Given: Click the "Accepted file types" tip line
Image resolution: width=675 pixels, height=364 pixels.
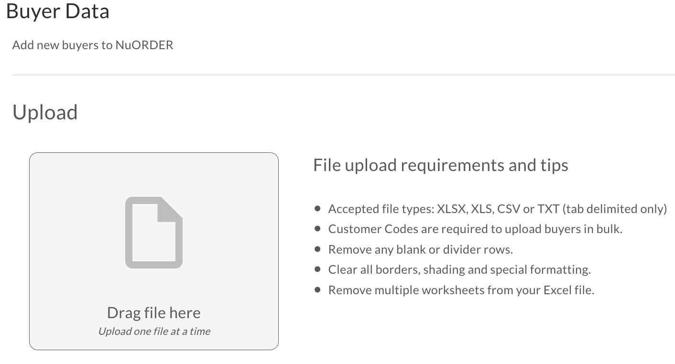Looking at the screenshot, I should [x=497, y=209].
